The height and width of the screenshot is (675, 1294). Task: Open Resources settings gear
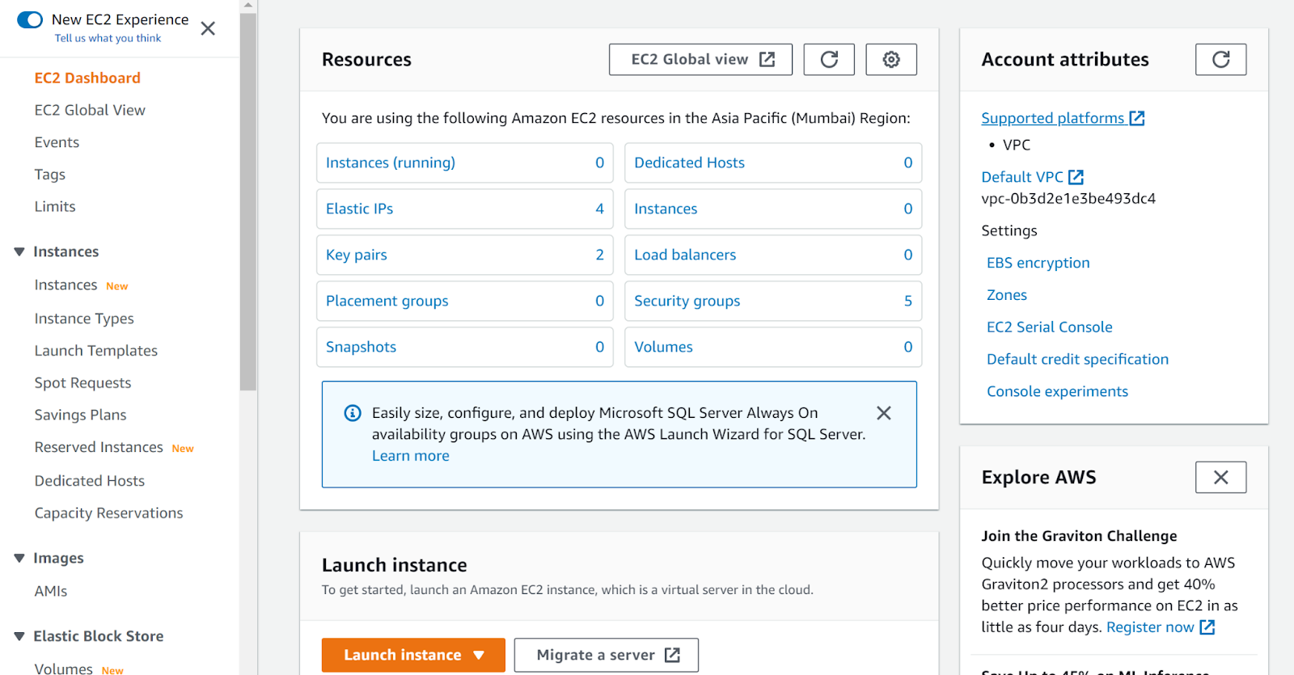(890, 60)
